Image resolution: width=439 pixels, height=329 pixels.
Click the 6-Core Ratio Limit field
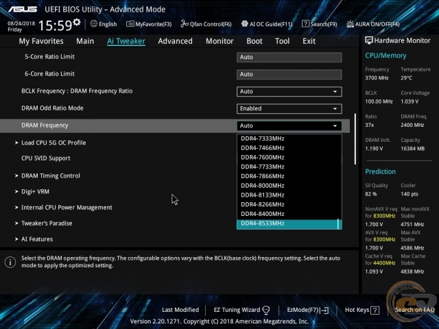click(289, 75)
